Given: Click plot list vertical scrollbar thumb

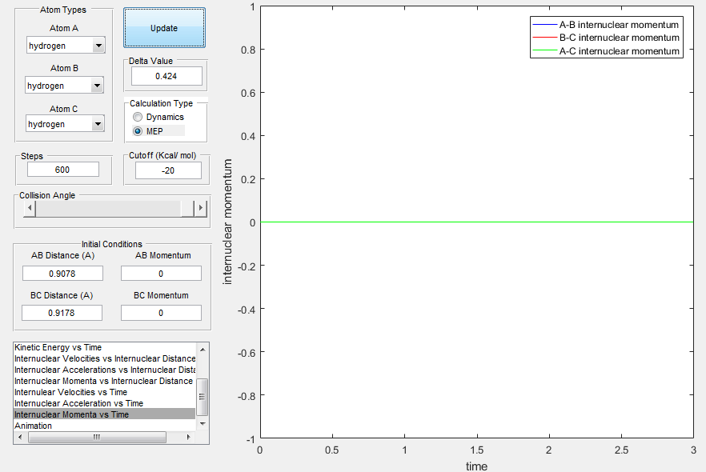Looking at the screenshot, I should tap(203, 397).
